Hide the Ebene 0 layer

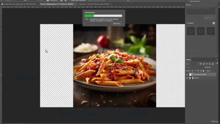click(187, 78)
